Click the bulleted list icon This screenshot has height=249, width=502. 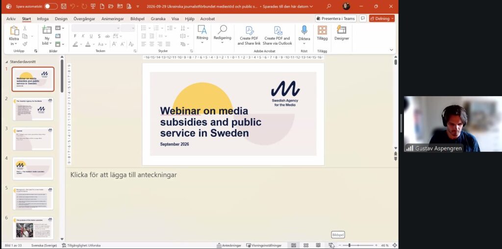144,28
